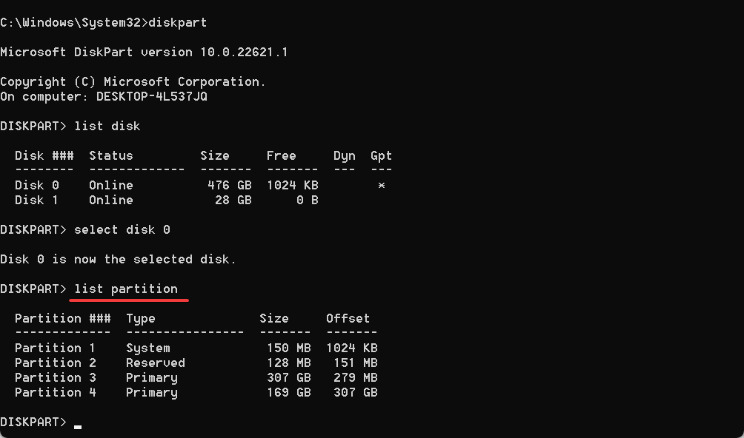Click the '476 GB' size value
744x438 pixels.
click(230, 185)
